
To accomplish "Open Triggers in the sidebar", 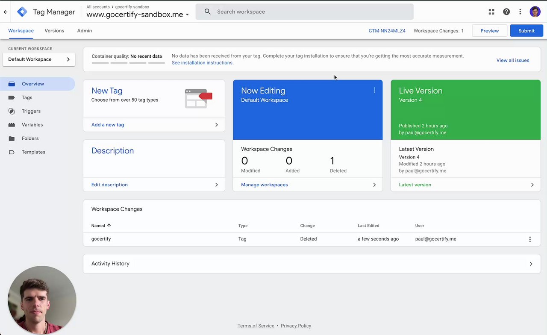I will [x=31, y=111].
